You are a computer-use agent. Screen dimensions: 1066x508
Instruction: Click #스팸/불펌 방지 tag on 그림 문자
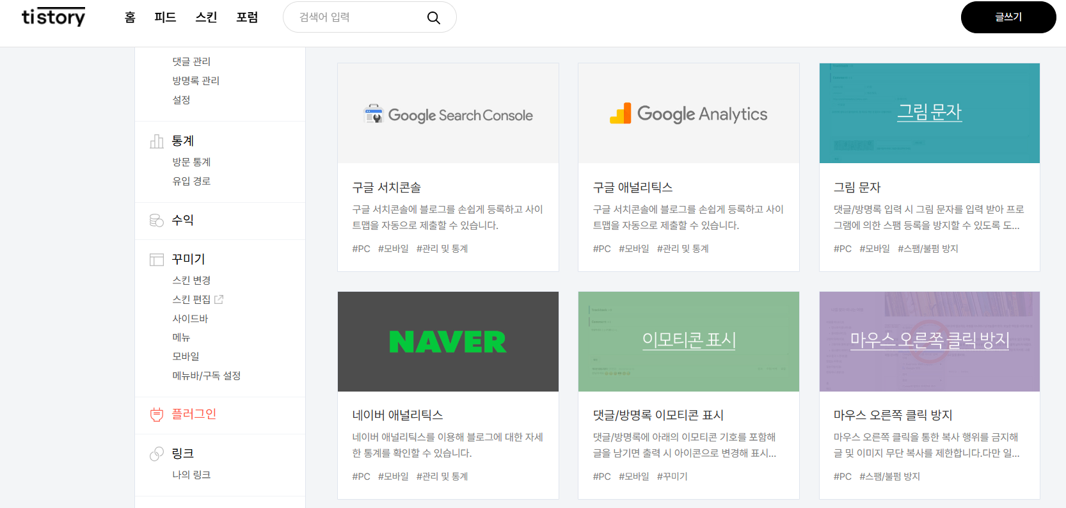[928, 249]
